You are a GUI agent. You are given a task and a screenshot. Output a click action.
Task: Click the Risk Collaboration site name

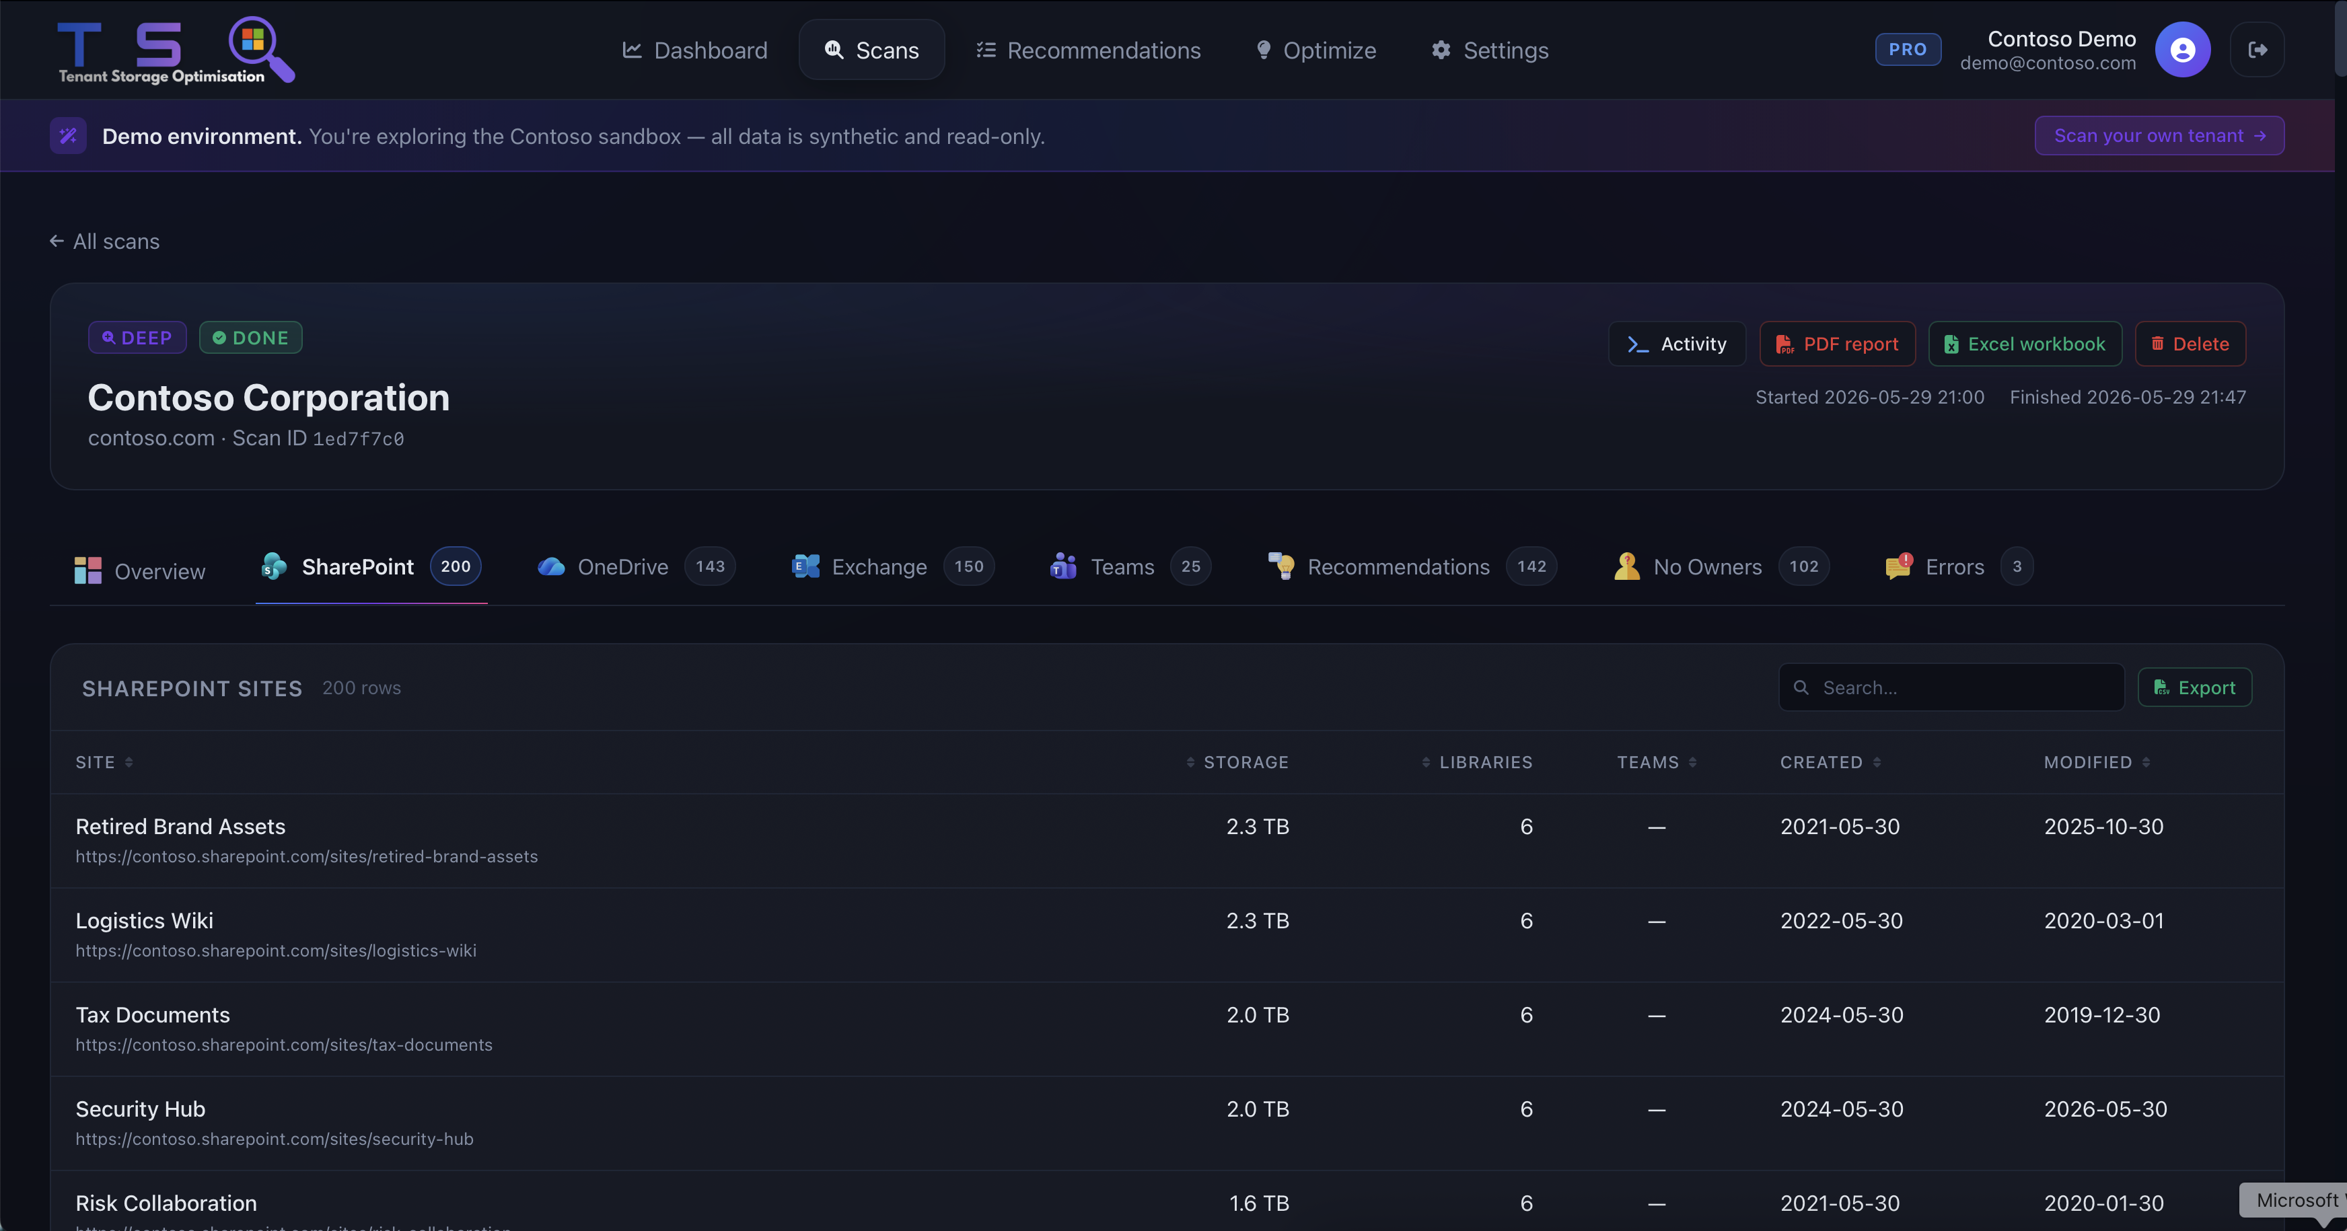[166, 1203]
